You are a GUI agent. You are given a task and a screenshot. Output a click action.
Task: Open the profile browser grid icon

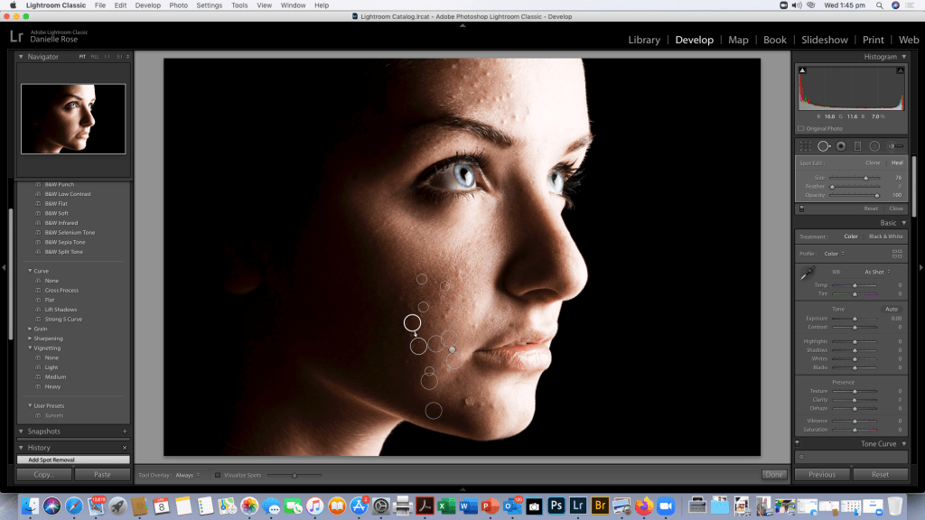point(897,254)
